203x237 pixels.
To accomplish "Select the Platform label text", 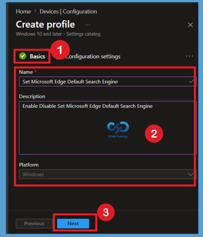I will click(29, 165).
